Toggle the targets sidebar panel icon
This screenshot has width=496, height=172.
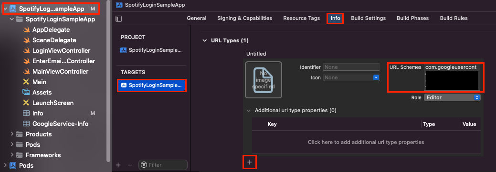point(118,19)
